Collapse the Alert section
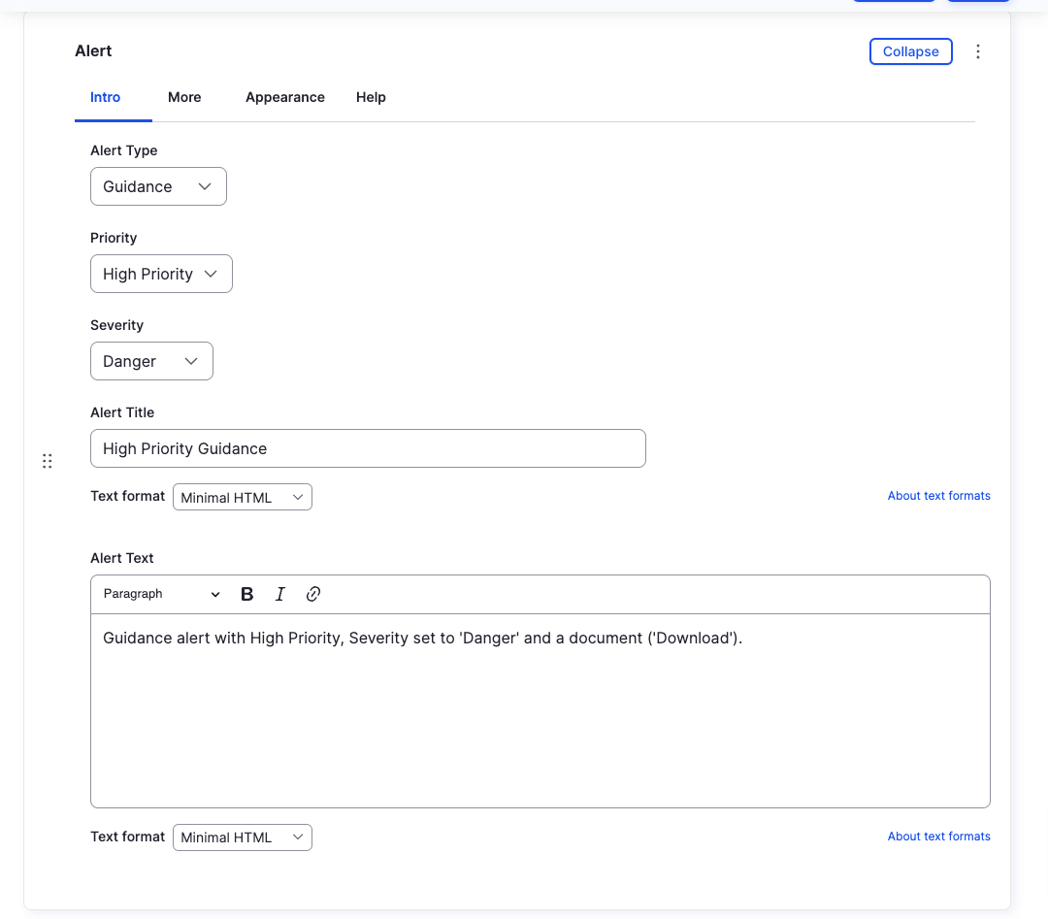 910,50
